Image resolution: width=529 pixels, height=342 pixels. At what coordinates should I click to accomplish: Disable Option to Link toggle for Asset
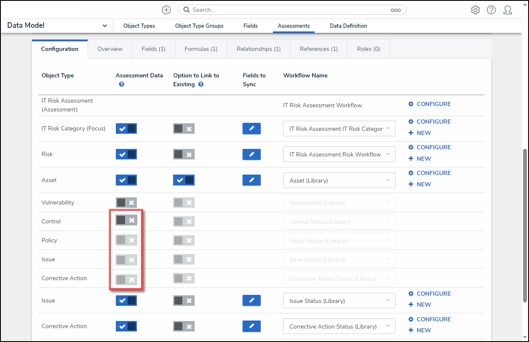[x=184, y=180]
